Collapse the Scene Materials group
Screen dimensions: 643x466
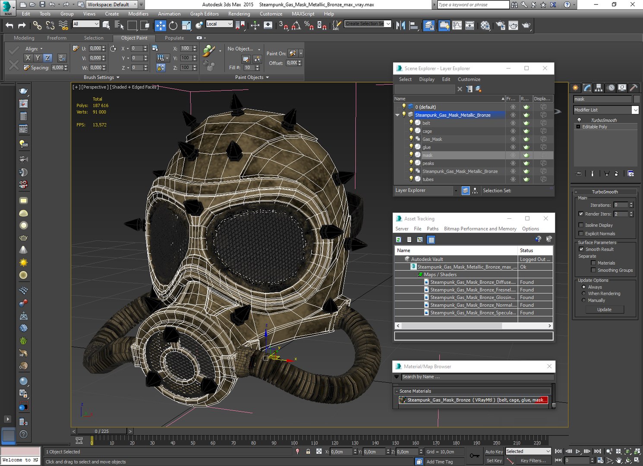click(397, 391)
